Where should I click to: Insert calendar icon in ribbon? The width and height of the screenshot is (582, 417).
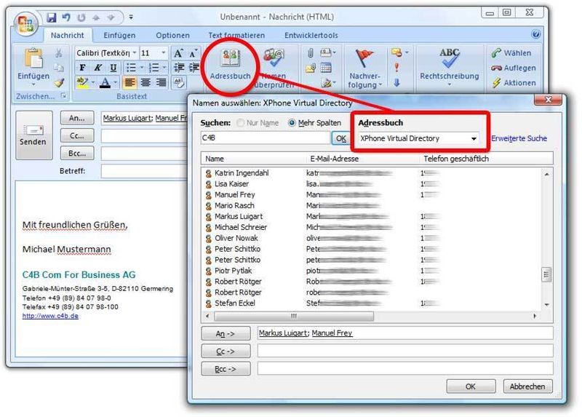pyautogui.click(x=325, y=68)
